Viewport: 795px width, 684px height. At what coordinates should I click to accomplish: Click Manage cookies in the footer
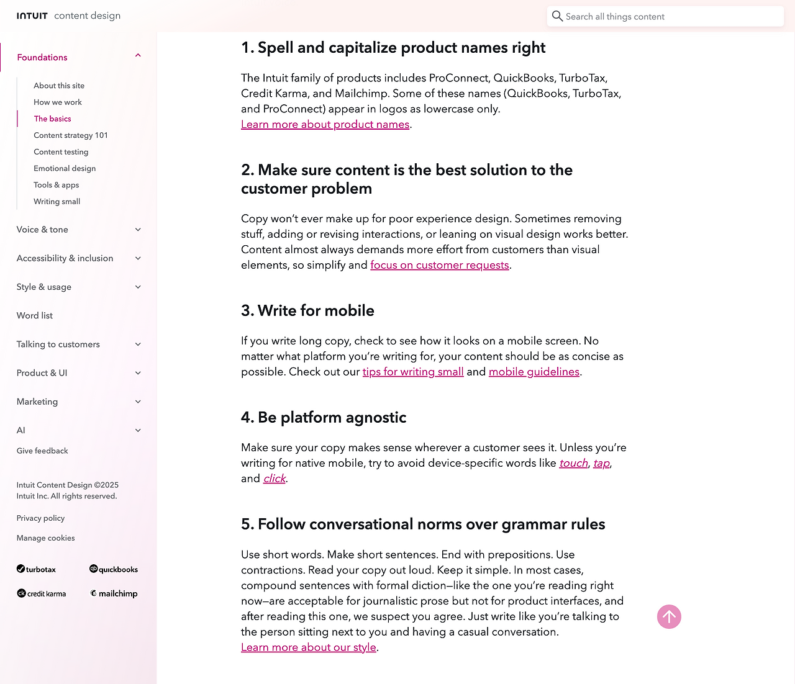point(45,538)
